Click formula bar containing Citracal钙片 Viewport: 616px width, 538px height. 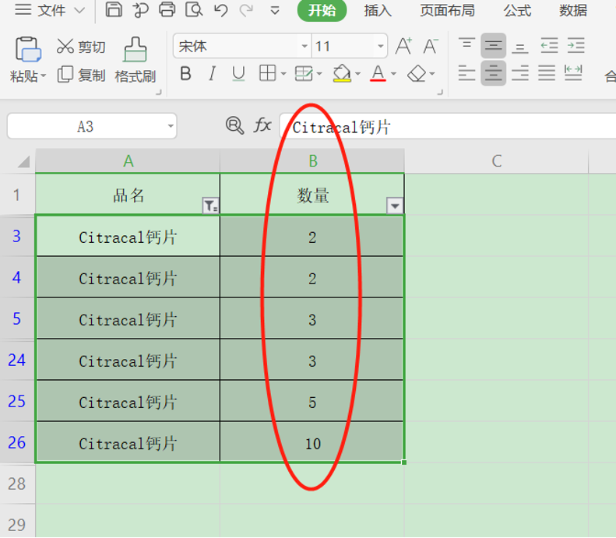[448, 126]
